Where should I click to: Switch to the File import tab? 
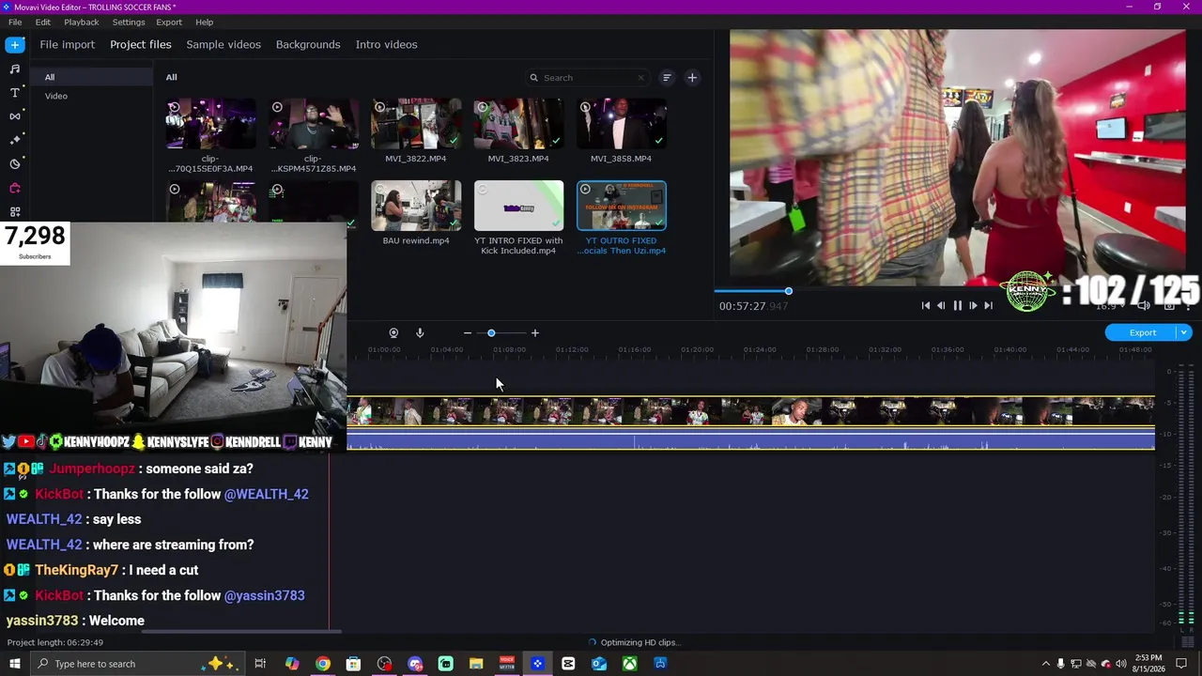coord(68,44)
